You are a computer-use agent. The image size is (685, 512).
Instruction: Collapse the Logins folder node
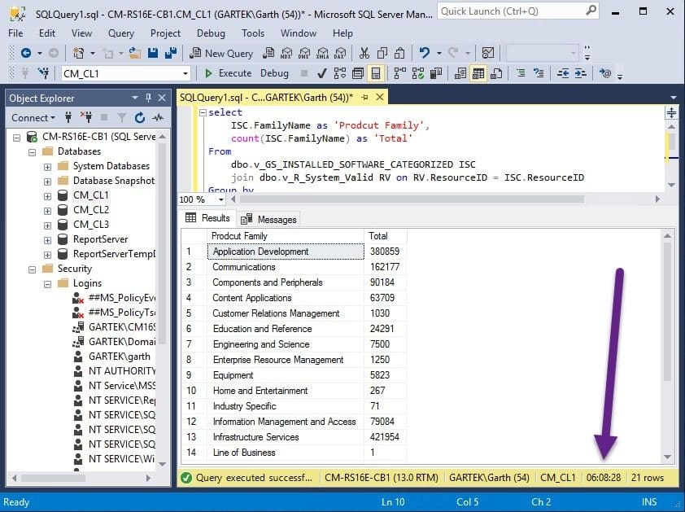click(x=47, y=284)
